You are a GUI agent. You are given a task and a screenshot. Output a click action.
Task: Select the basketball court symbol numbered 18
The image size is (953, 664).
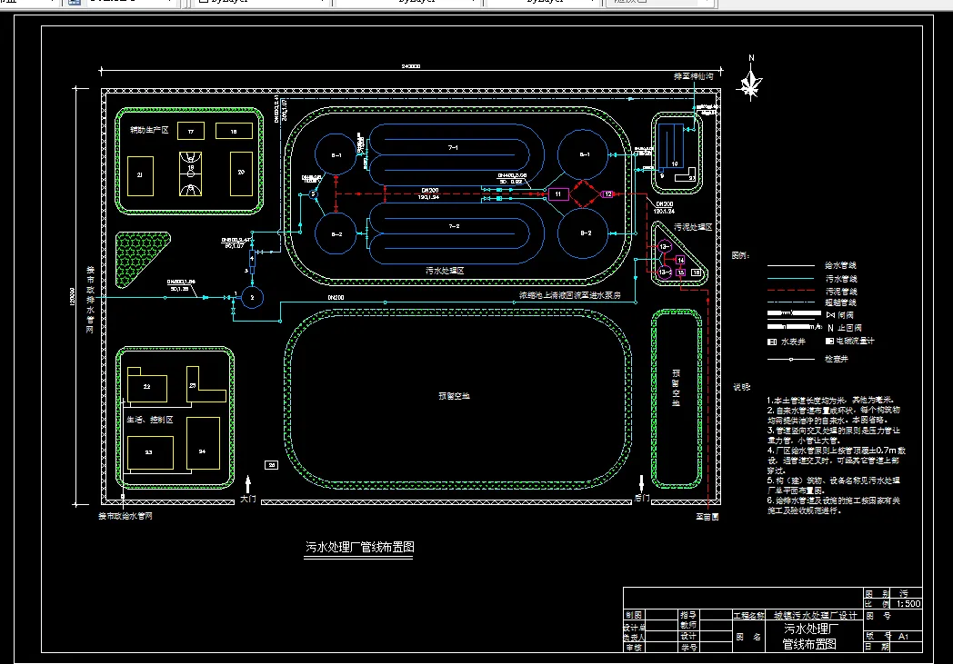click(190, 173)
